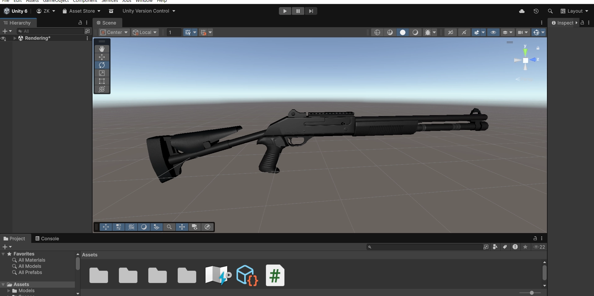Screen dimensions: 594x296
Task: Open the Undo History icon
Action: point(536,11)
